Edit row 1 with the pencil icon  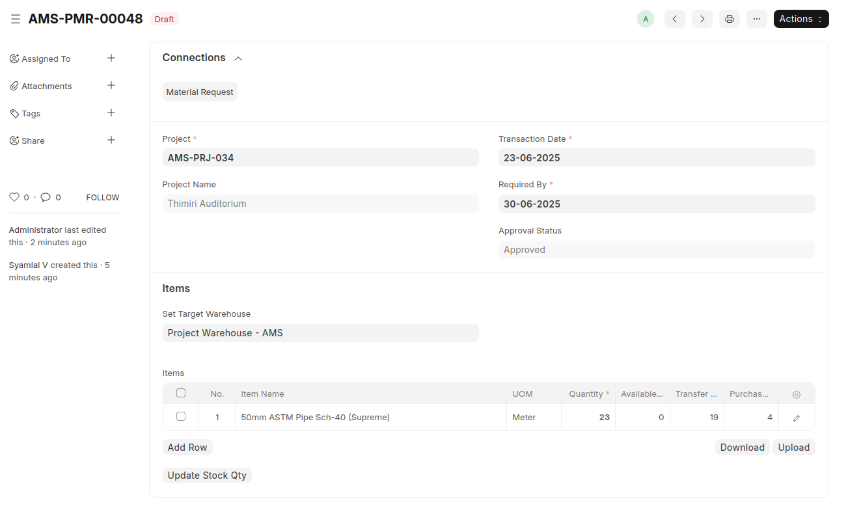[796, 418]
